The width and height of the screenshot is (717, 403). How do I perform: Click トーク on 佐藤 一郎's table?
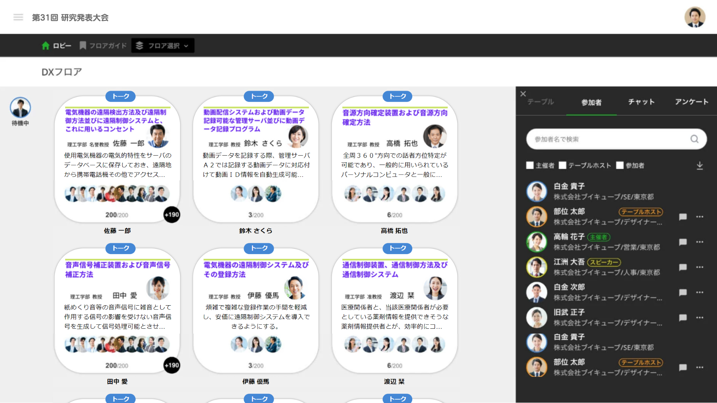pyautogui.click(x=120, y=96)
